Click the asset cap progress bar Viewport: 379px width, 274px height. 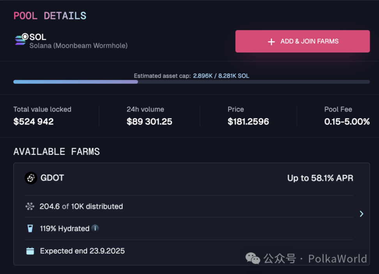(x=191, y=82)
